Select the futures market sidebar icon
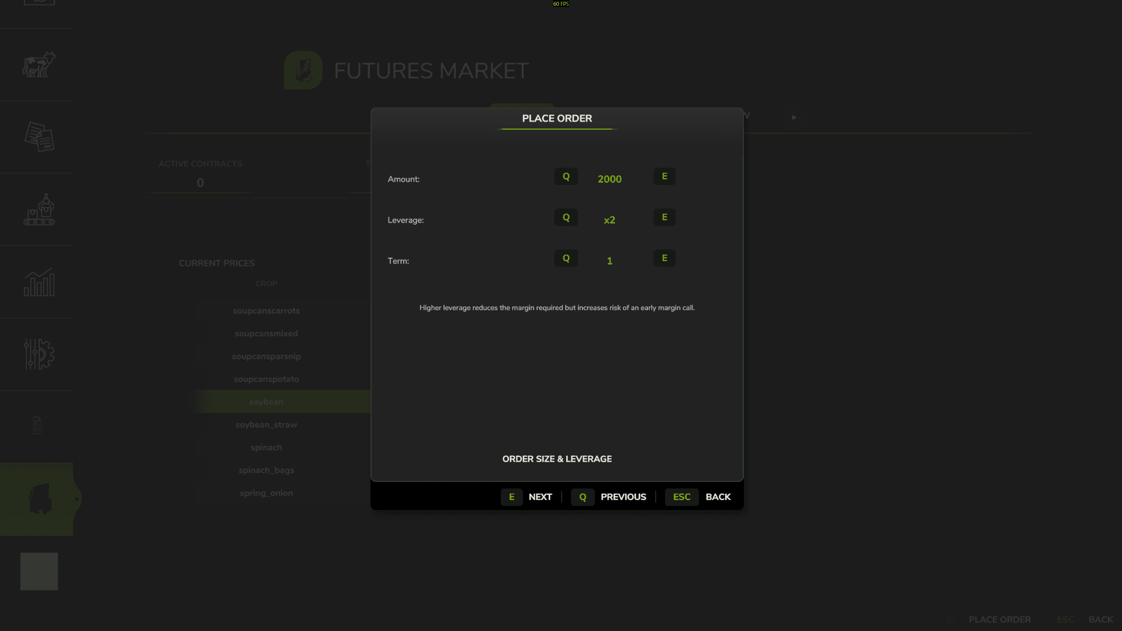Image resolution: width=1122 pixels, height=631 pixels. click(40, 499)
